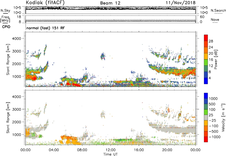The height and width of the screenshot is (156, 226).
Task: Select the '100' velocity colorbar label
Action: pos(212,110)
